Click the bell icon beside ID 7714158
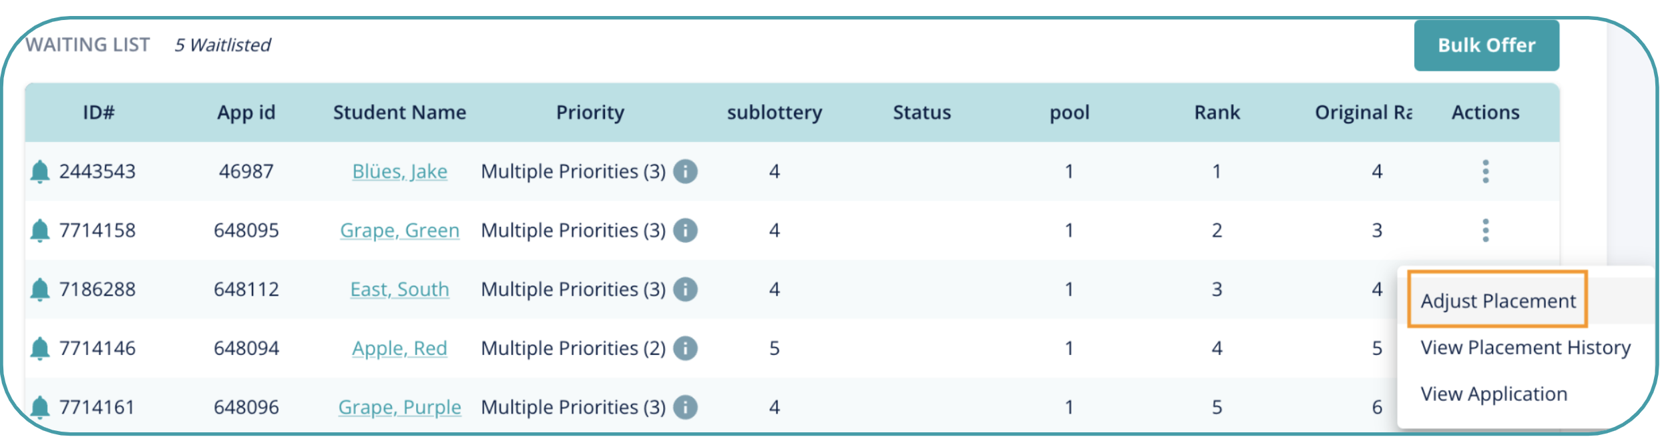1664x443 pixels. (x=40, y=230)
